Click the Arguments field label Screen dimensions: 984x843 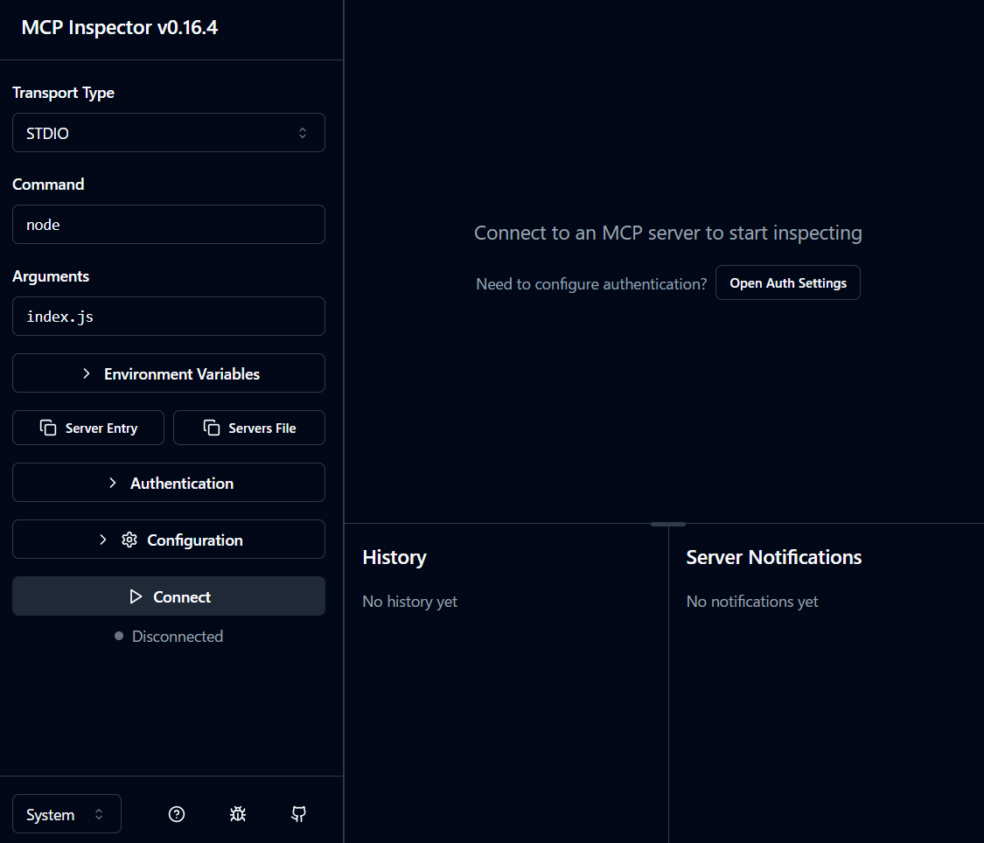coord(51,276)
